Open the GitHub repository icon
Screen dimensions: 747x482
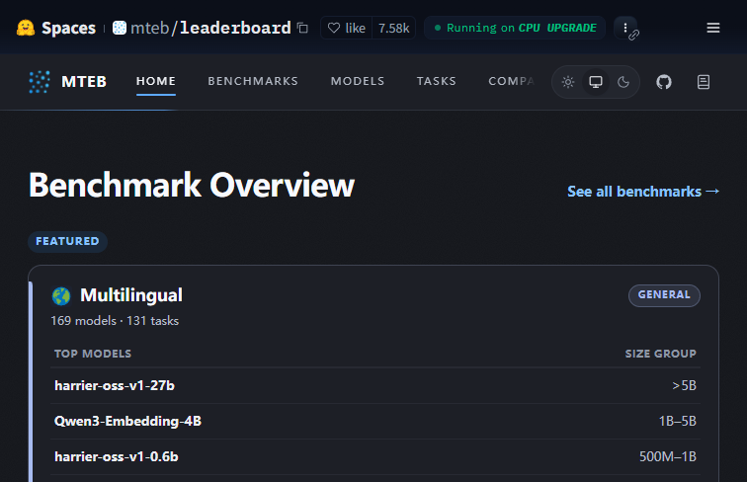click(x=664, y=82)
